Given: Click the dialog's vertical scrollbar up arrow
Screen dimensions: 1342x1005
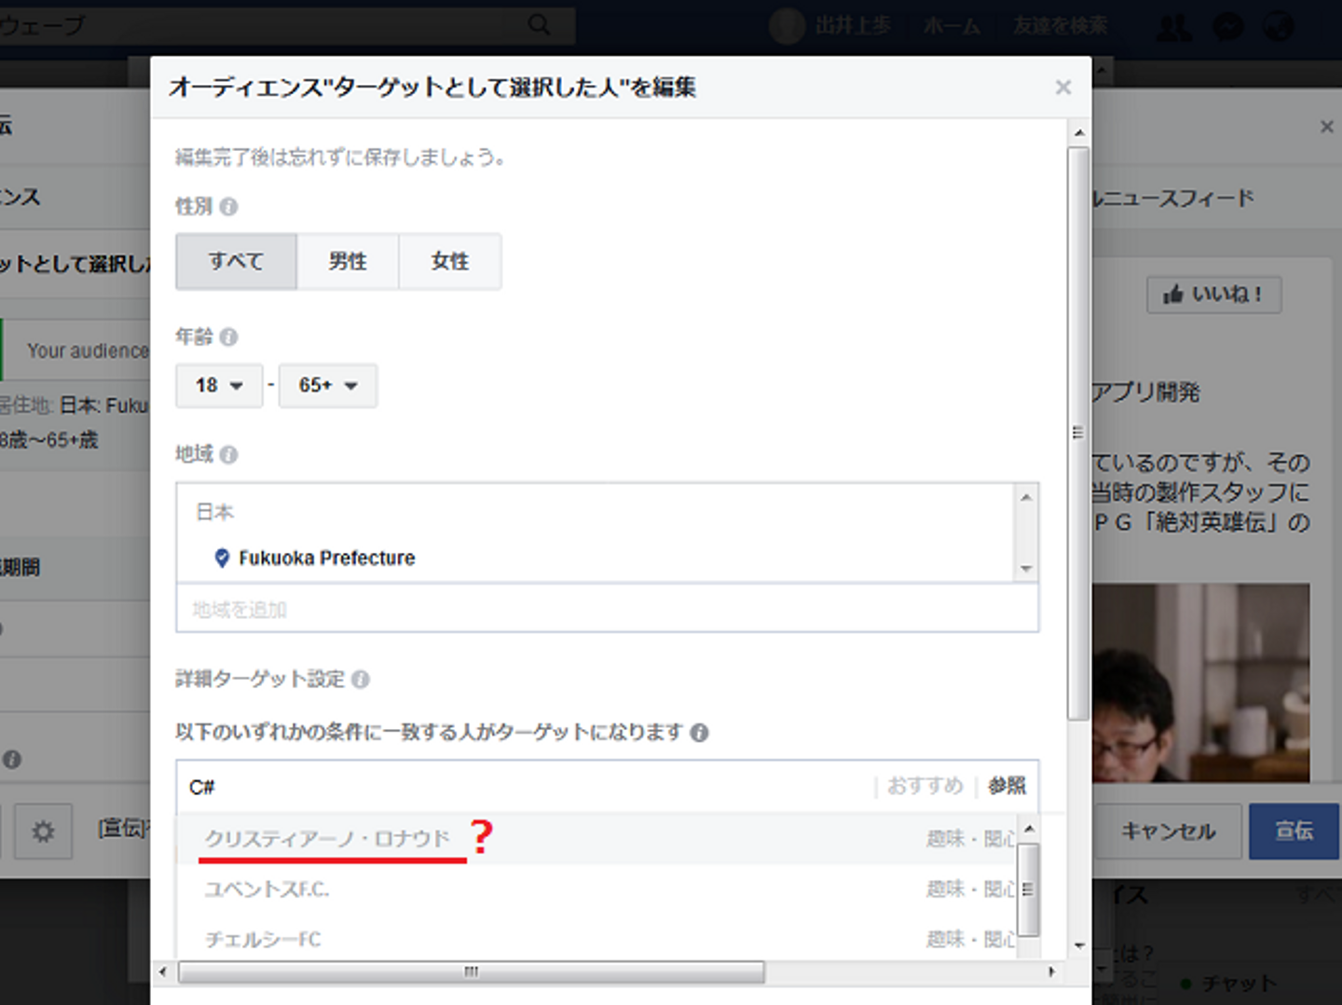Looking at the screenshot, I should (1079, 133).
